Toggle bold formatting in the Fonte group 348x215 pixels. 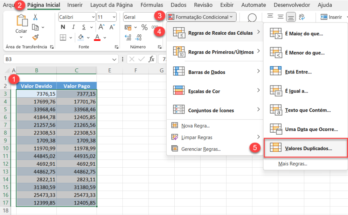coord(63,27)
